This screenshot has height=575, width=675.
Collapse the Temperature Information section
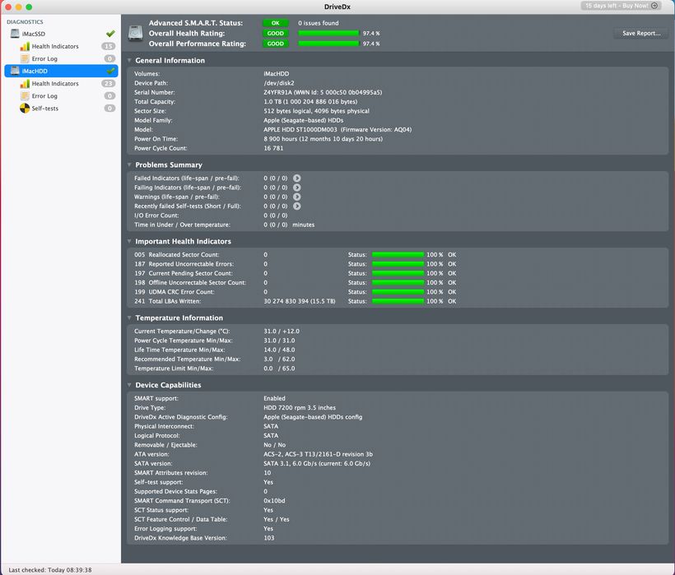pyautogui.click(x=129, y=318)
